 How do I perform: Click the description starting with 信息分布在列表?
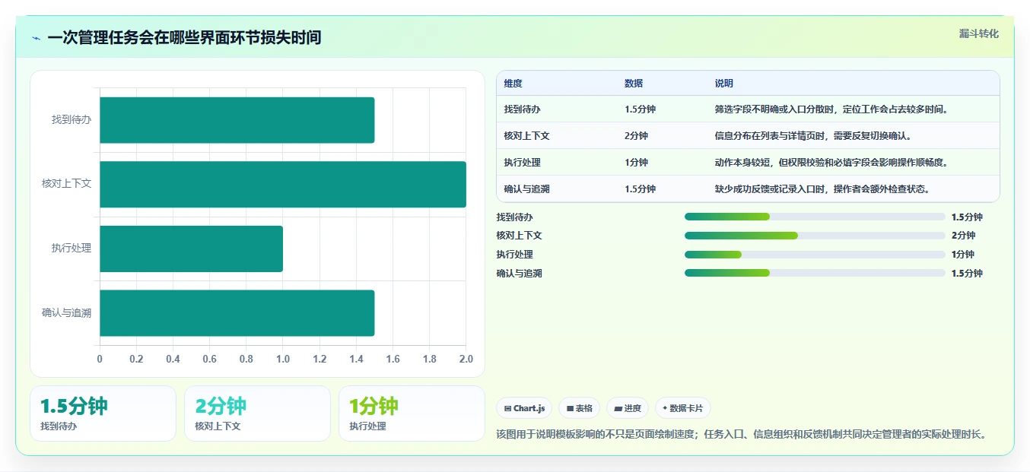813,136
